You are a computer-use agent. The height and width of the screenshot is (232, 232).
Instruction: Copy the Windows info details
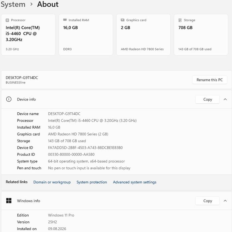(207, 201)
